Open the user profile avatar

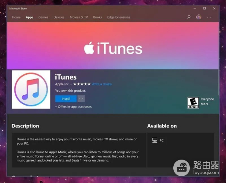pos(199,17)
